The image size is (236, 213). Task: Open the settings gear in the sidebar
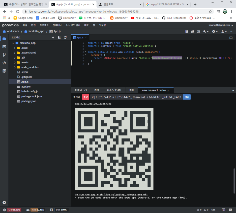(4, 202)
